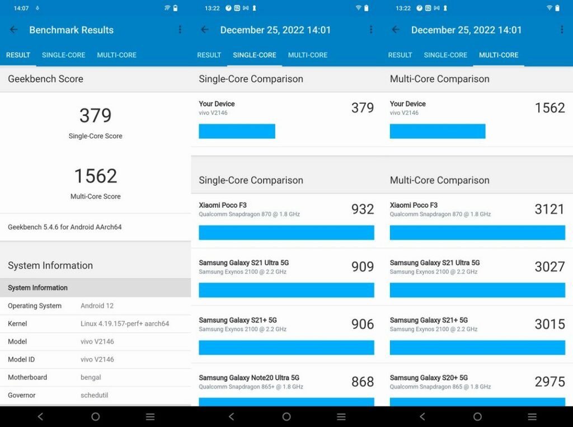Tap Xiaomi Poco F3 multi-core entry 3121
573x427 pixels.
478,220
